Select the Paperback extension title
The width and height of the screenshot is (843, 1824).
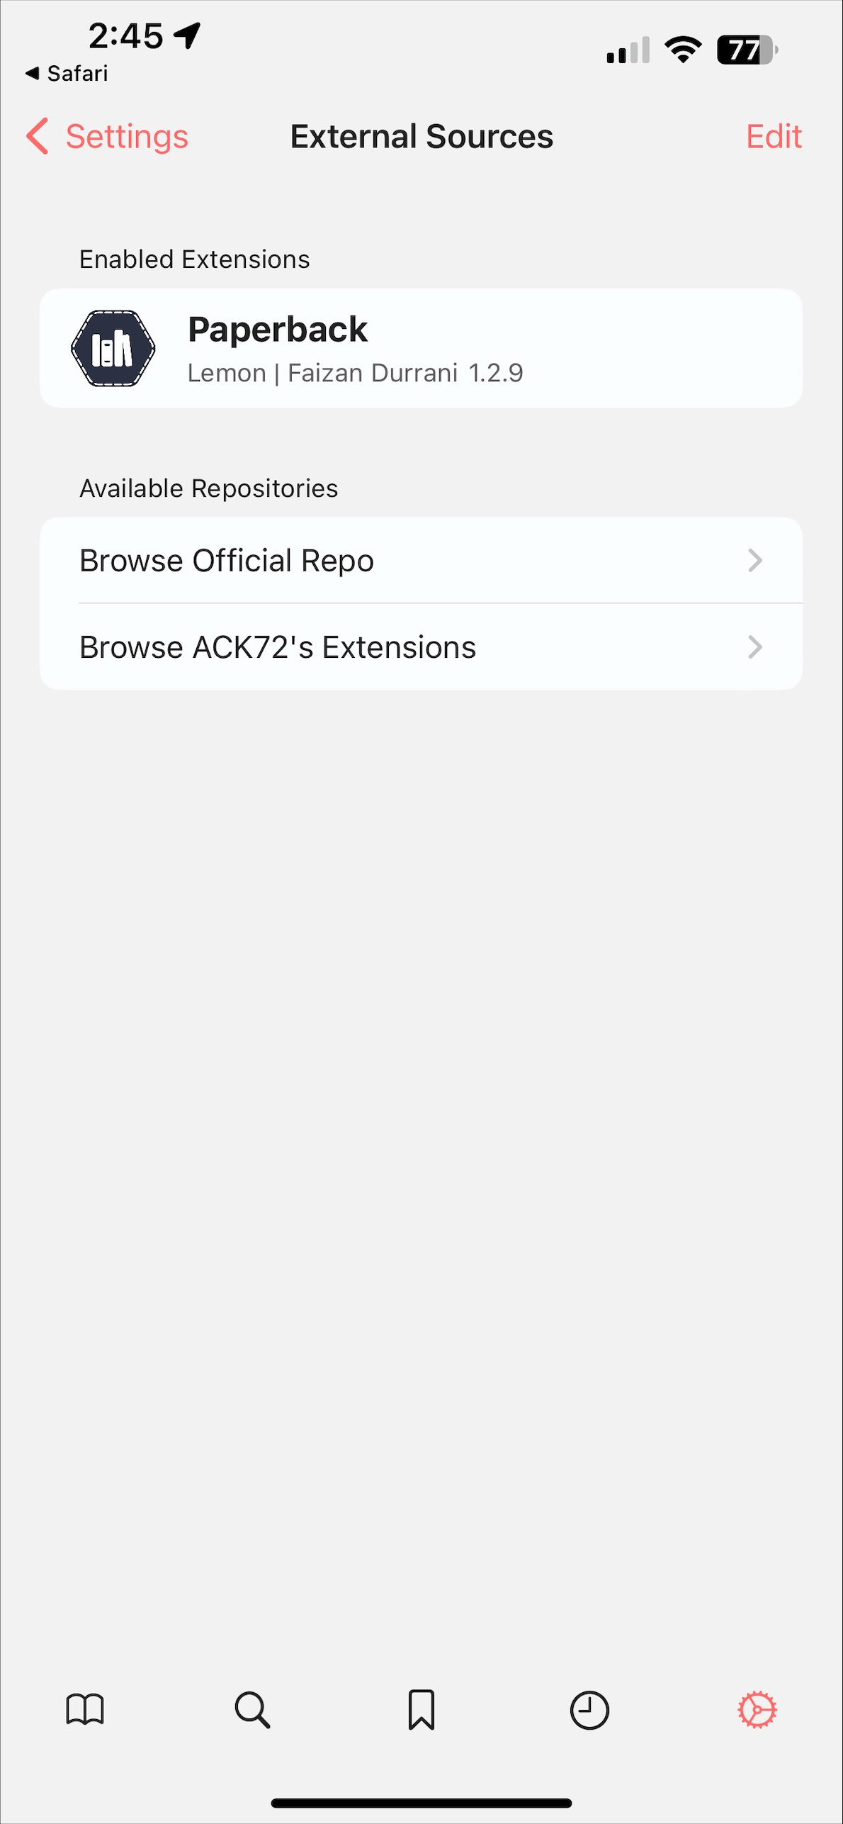pos(278,330)
